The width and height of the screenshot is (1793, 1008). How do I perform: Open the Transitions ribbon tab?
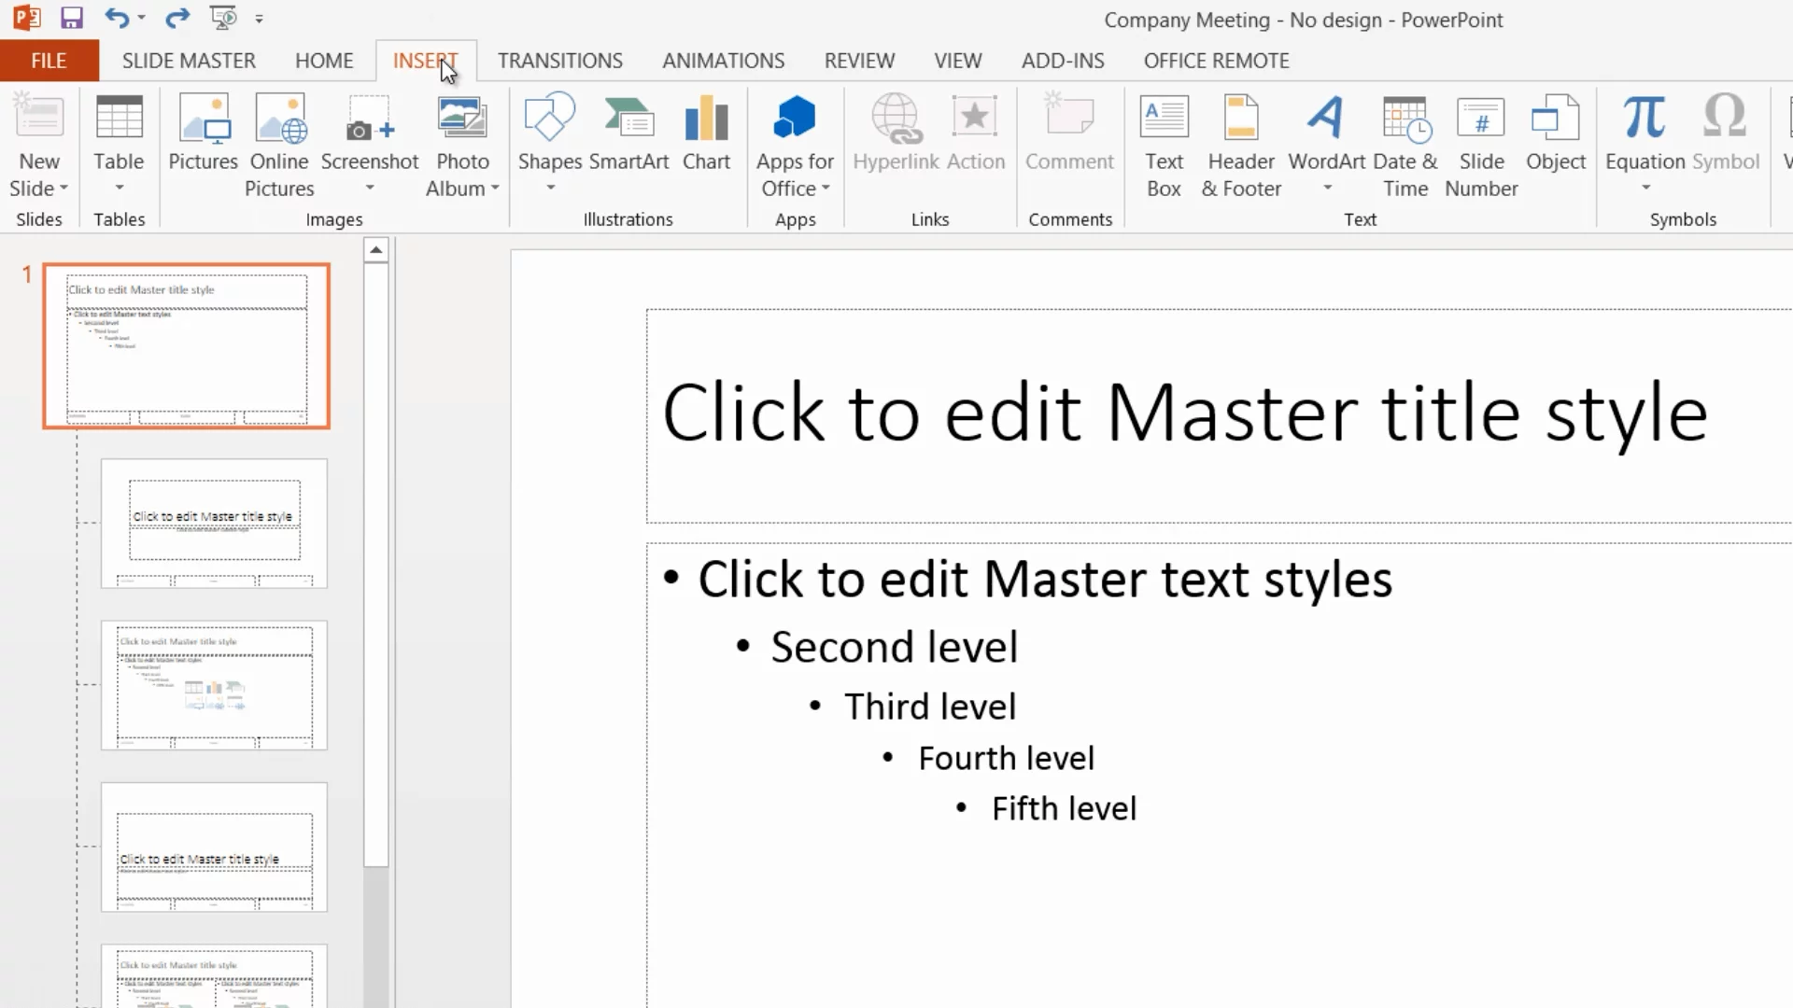click(x=559, y=61)
